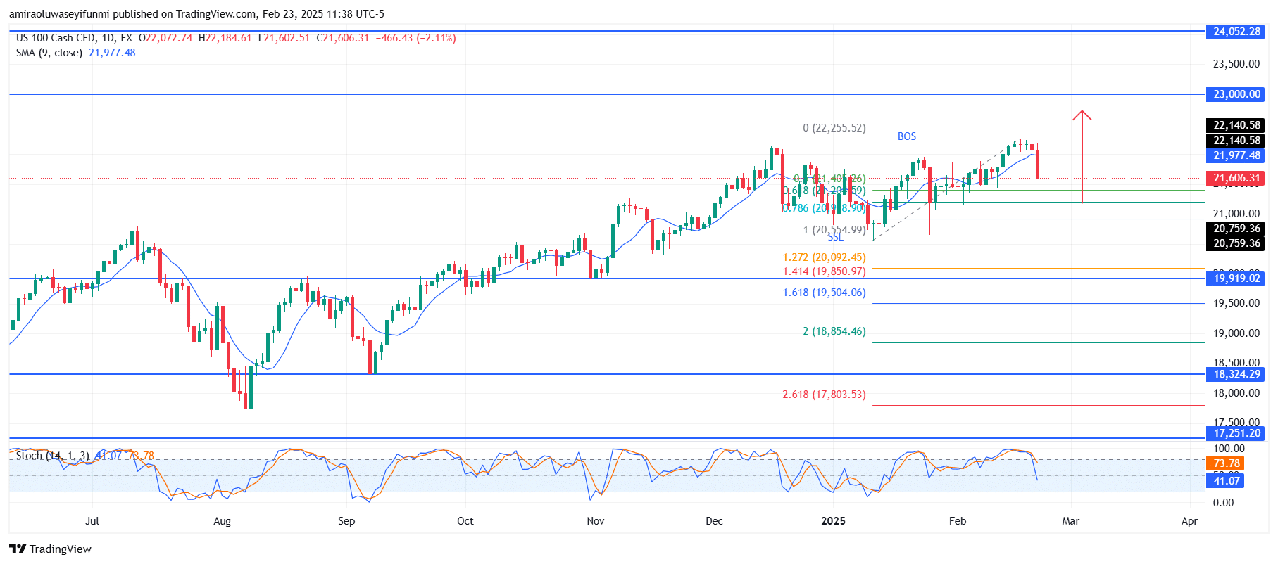The height and width of the screenshot is (564, 1278).
Task: Click the Oct label on time axis
Action: tap(465, 521)
